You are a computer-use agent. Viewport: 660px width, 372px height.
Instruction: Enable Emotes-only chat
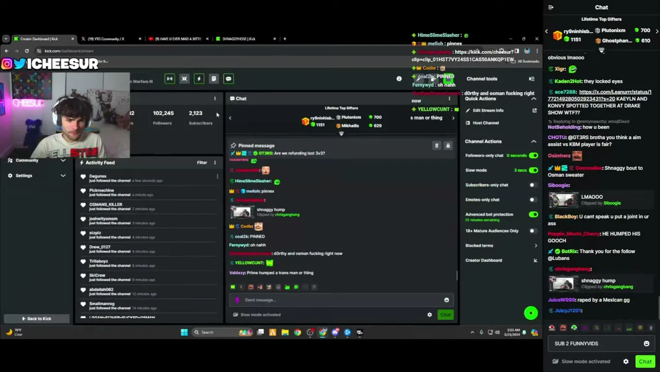click(x=533, y=199)
